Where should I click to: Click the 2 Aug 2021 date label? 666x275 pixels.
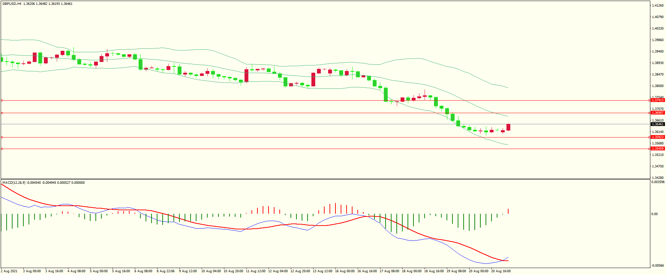[9, 271]
